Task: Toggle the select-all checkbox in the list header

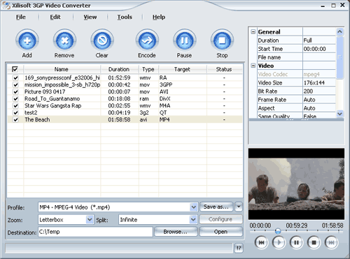Action: point(15,69)
